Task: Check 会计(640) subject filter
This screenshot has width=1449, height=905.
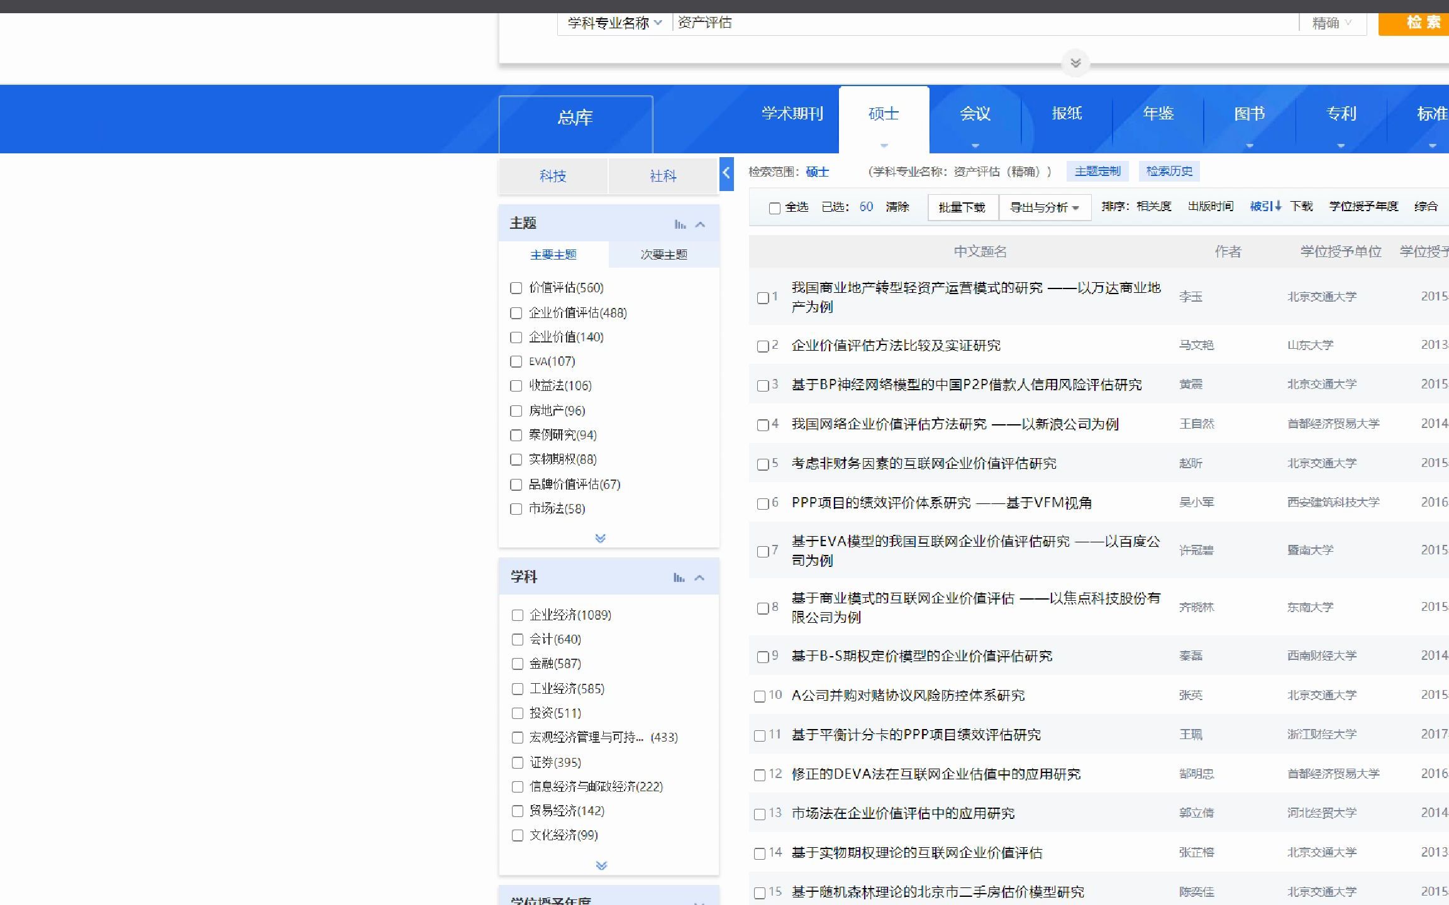Action: [x=518, y=640]
